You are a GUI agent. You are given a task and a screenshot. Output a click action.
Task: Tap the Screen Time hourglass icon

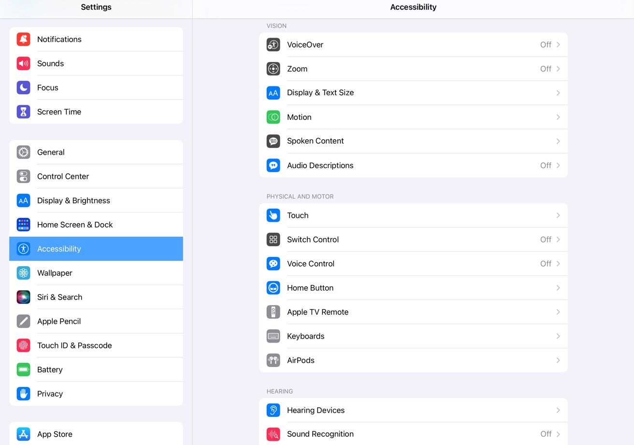23,112
